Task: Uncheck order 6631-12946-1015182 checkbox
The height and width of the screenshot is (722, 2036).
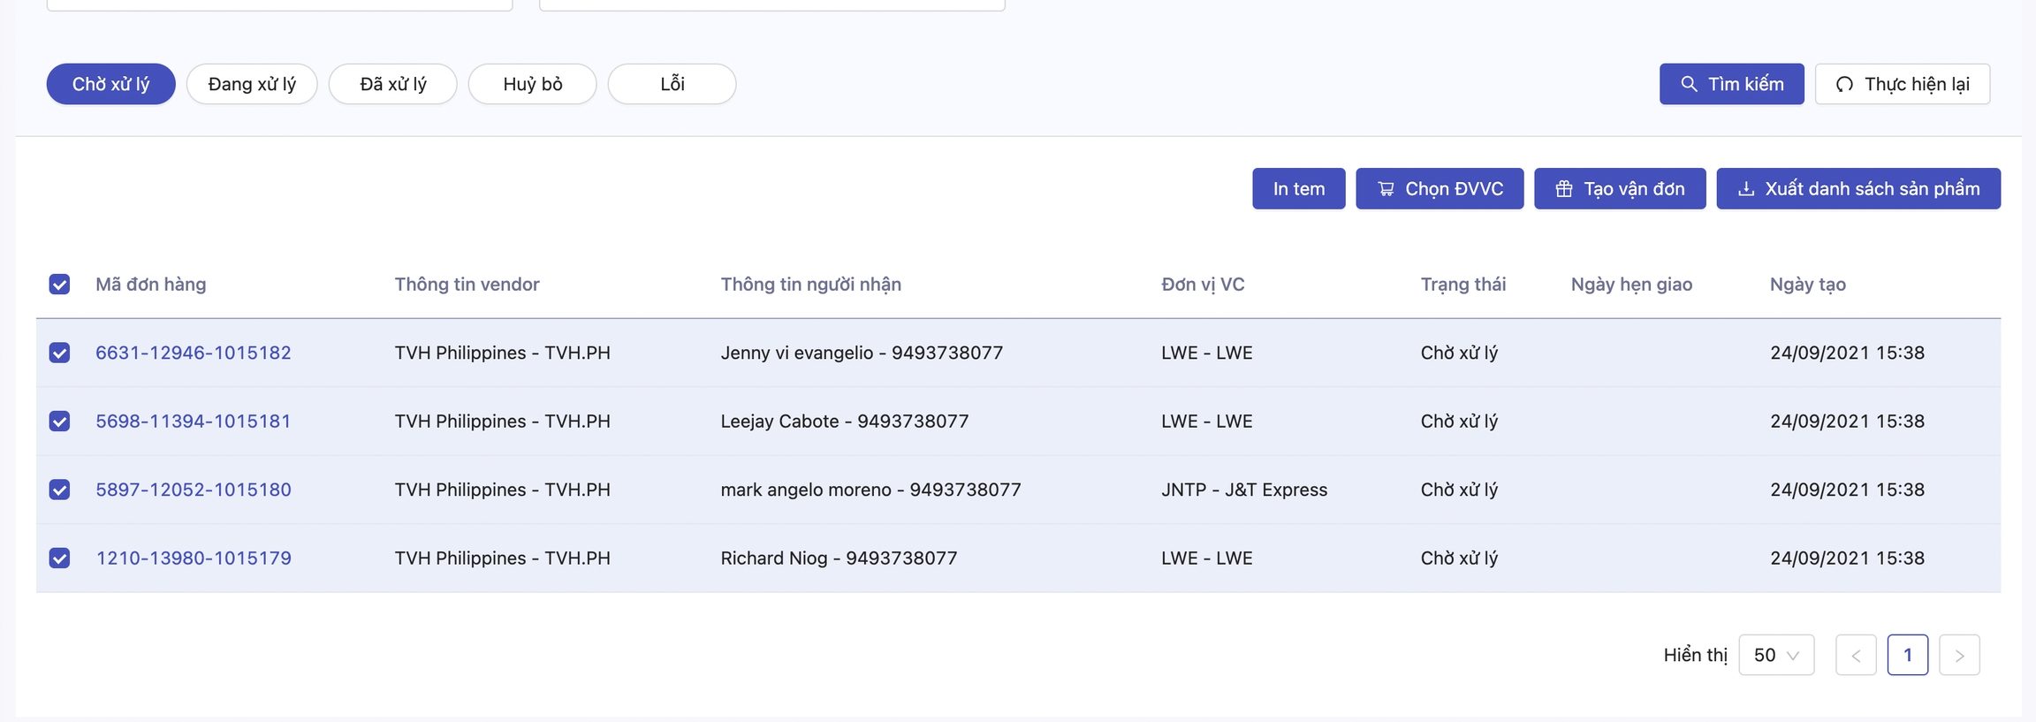Action: 59,353
